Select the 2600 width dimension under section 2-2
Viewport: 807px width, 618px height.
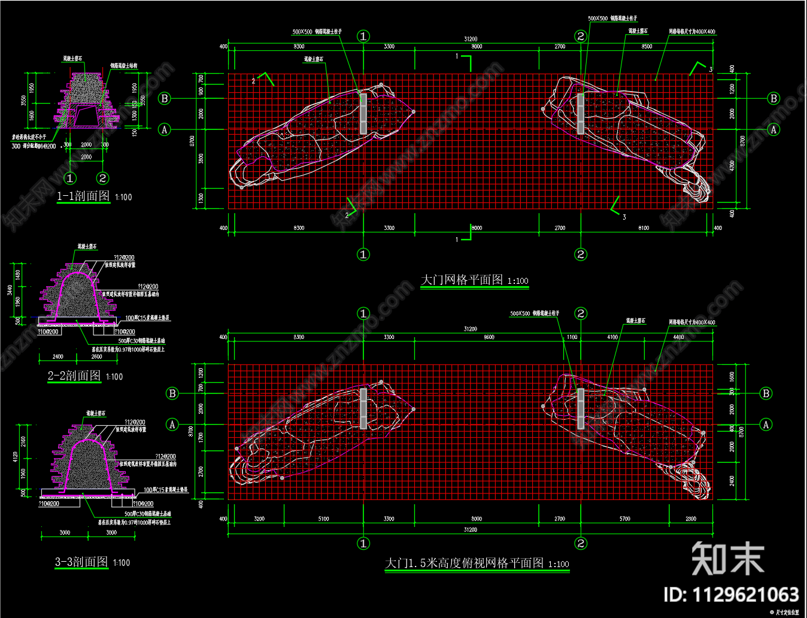96,357
